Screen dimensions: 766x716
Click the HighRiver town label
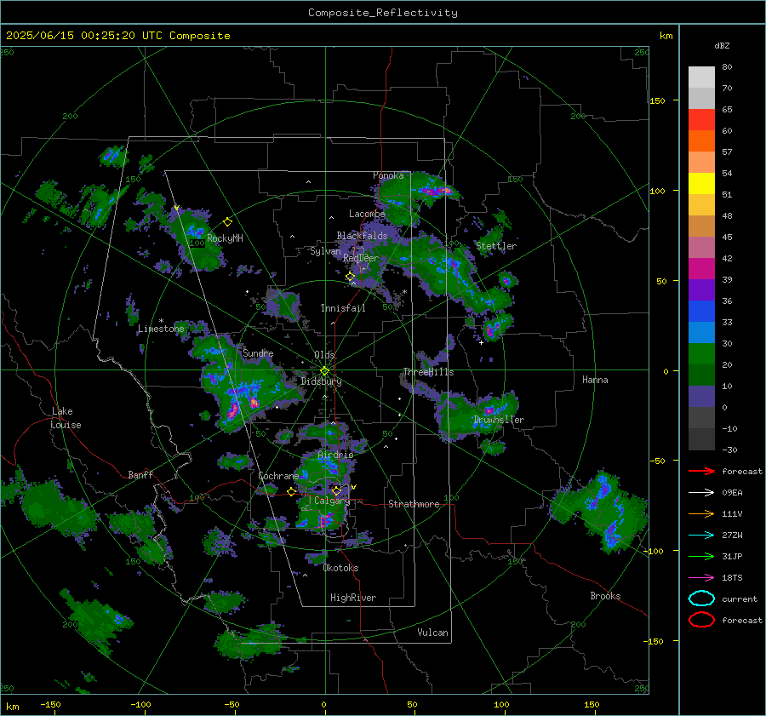353,598
